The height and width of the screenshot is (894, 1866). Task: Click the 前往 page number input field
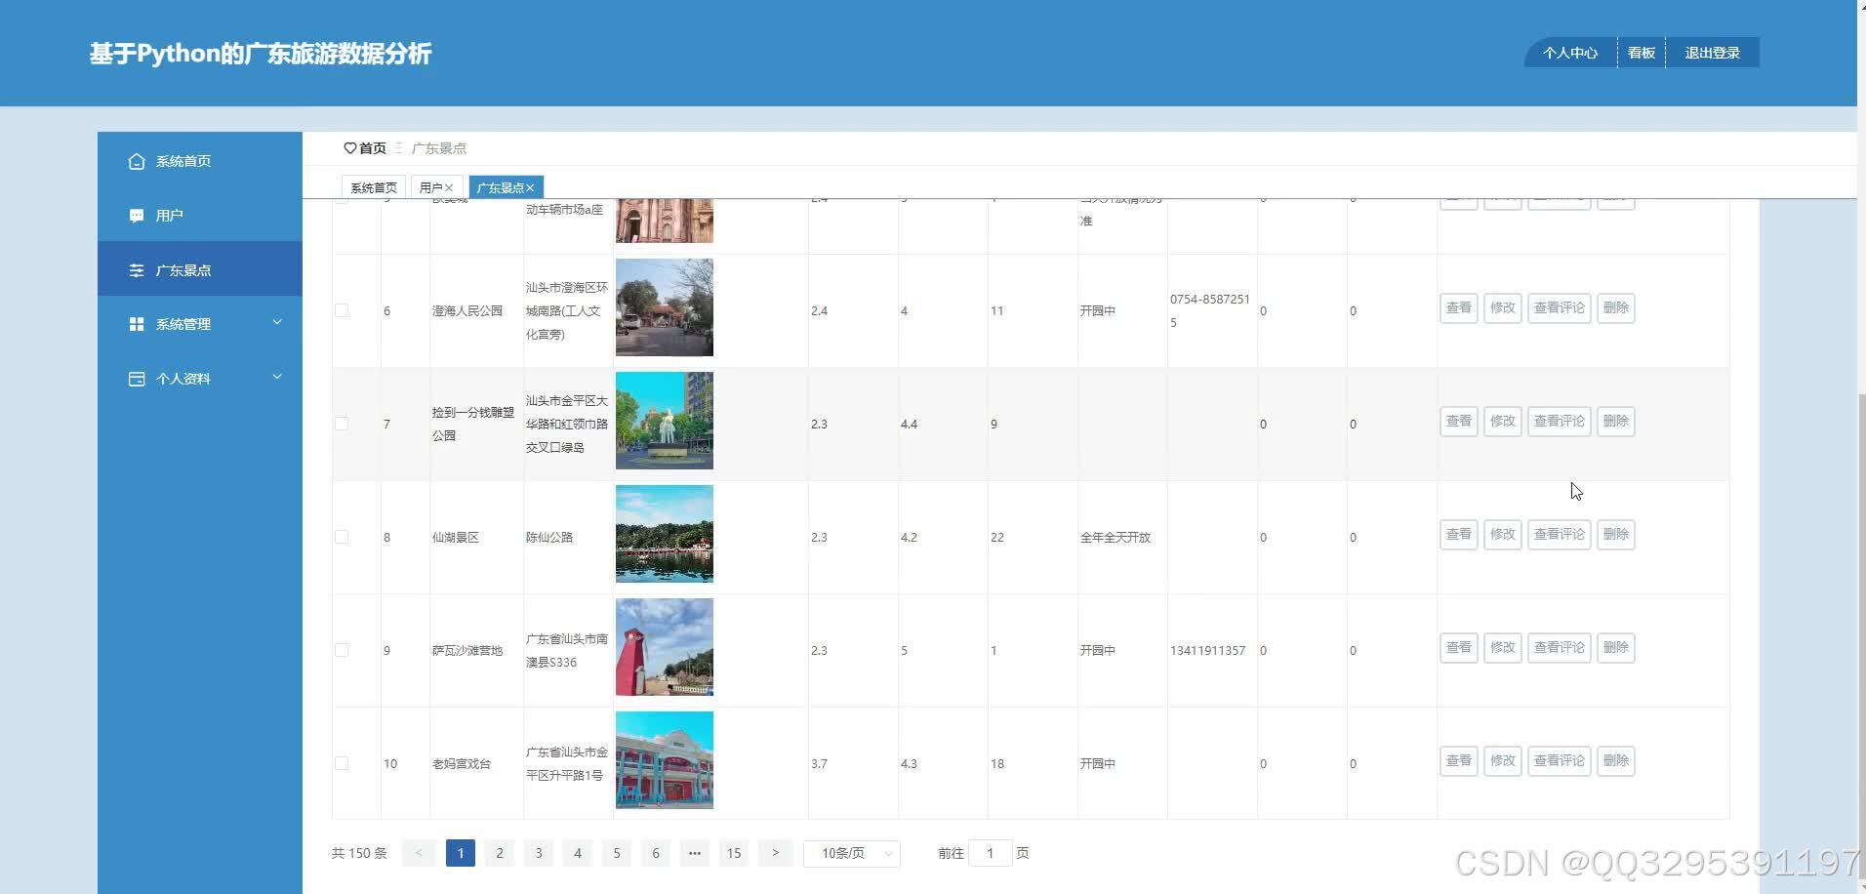coord(990,853)
